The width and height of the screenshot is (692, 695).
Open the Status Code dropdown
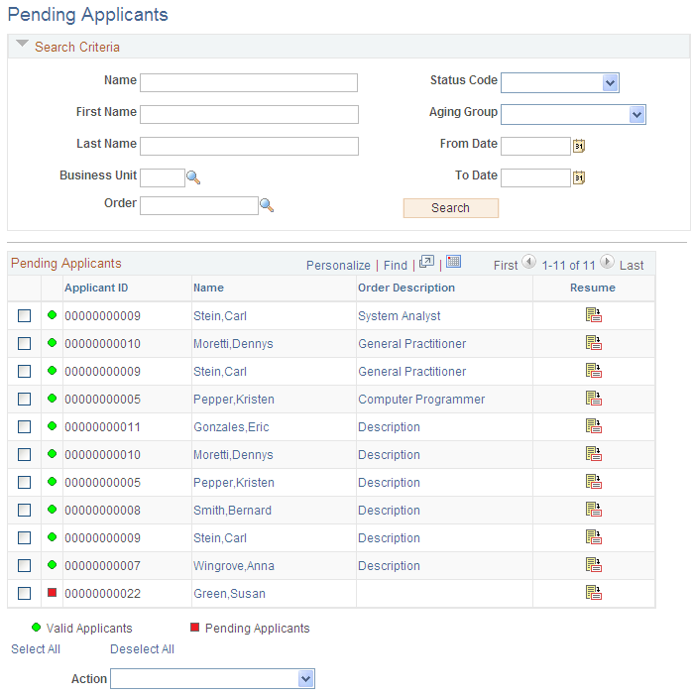[559, 83]
